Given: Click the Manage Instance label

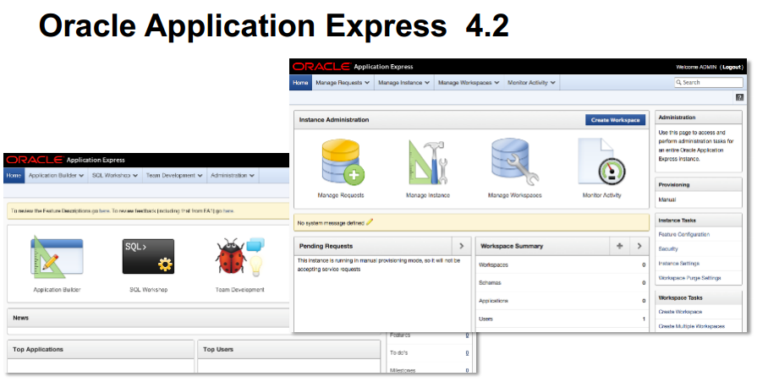Looking at the screenshot, I should (428, 195).
